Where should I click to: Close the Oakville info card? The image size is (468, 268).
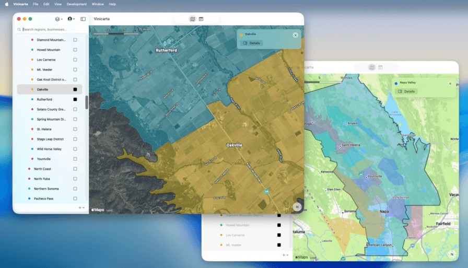(296, 35)
